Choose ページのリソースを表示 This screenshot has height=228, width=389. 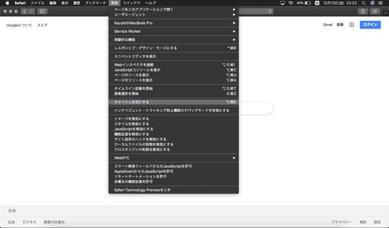(x=174, y=80)
